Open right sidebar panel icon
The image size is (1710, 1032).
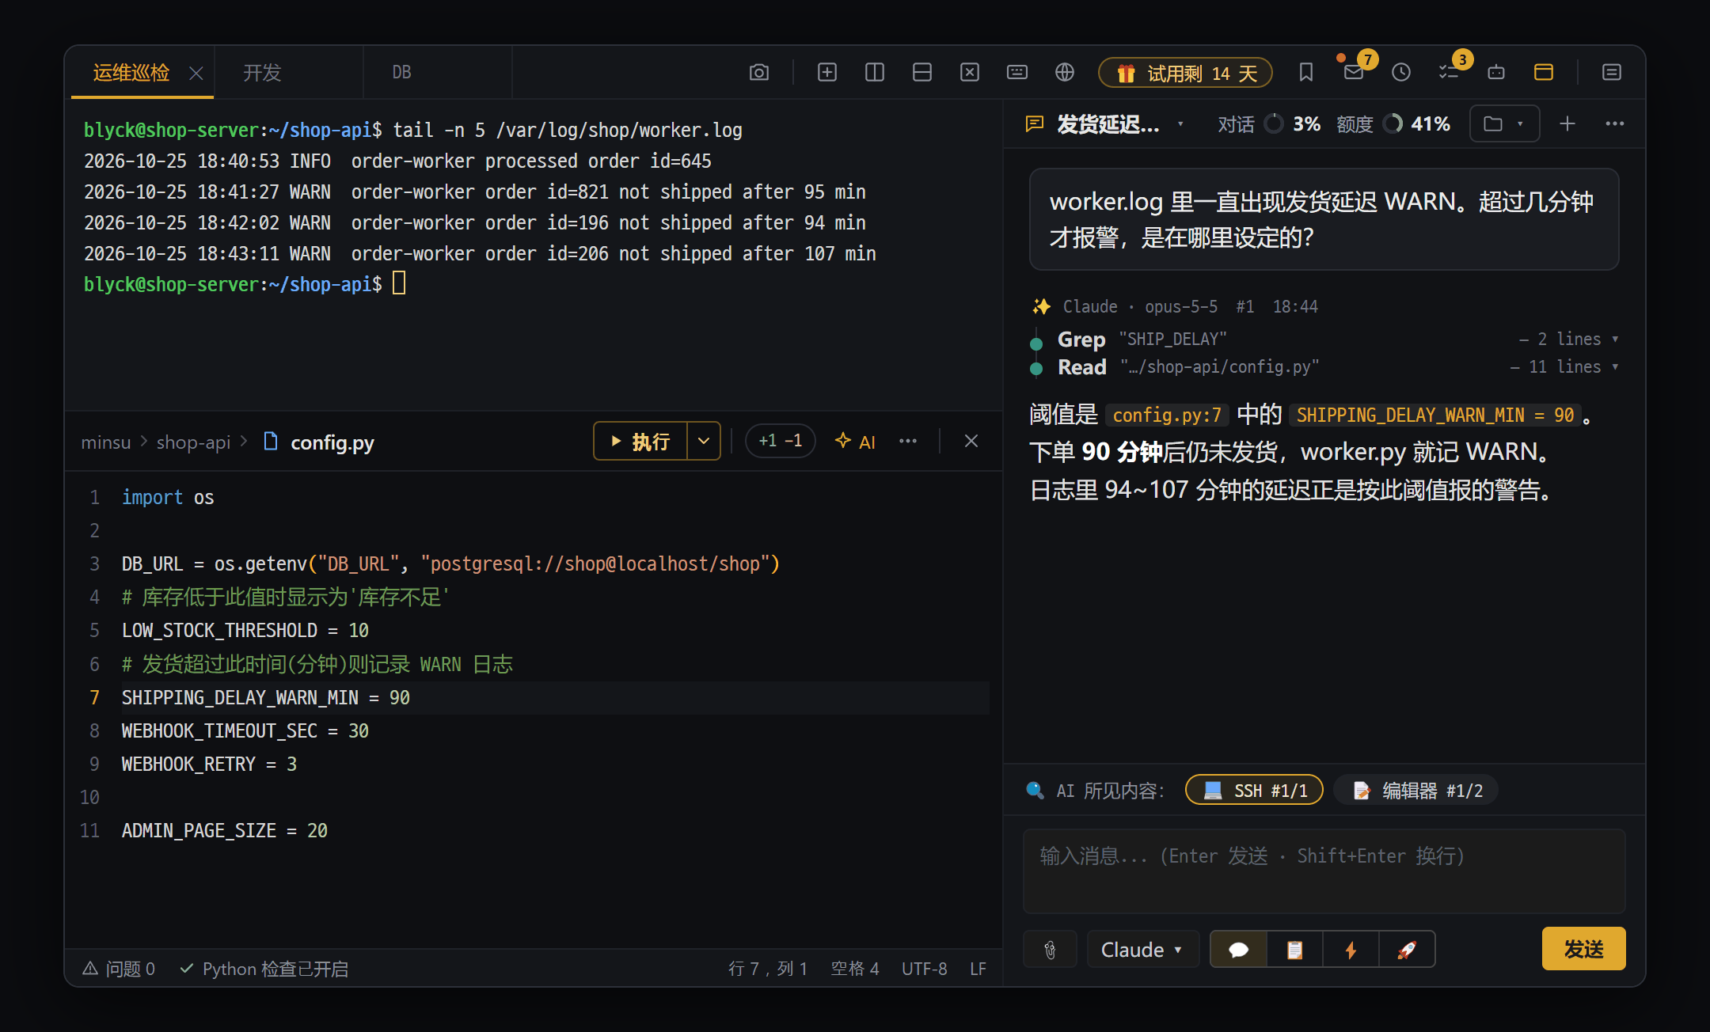point(1611,73)
